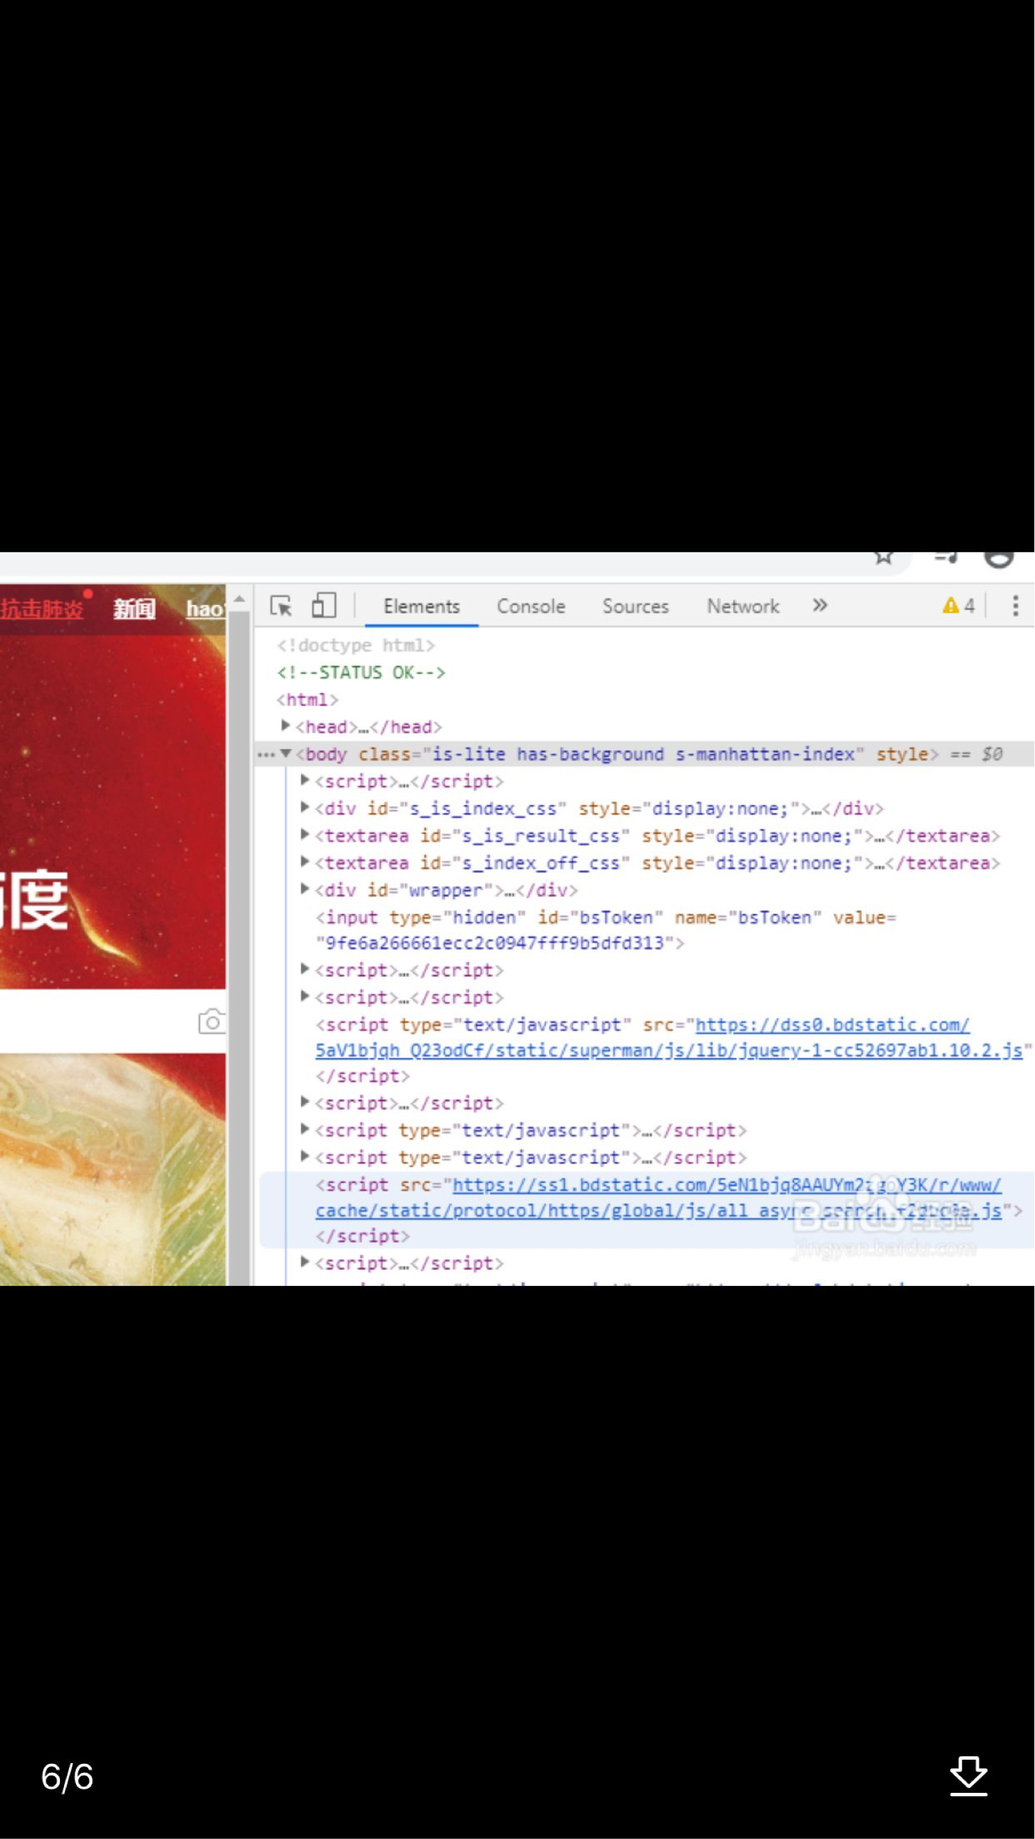Click the warning count badge showing 4
Viewport: 1035px width, 1839px height.
point(958,606)
